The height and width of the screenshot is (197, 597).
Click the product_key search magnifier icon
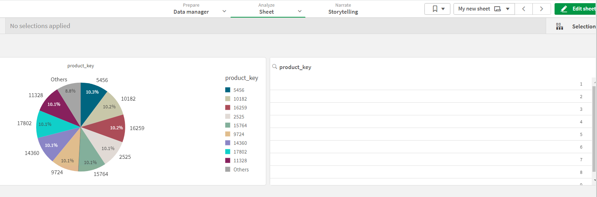[x=275, y=67]
